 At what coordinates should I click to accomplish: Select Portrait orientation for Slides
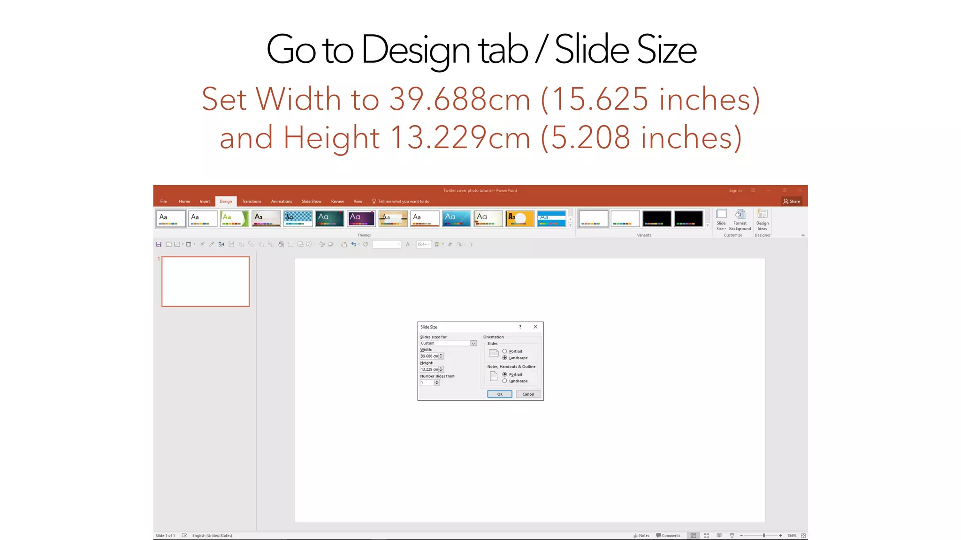click(x=505, y=351)
